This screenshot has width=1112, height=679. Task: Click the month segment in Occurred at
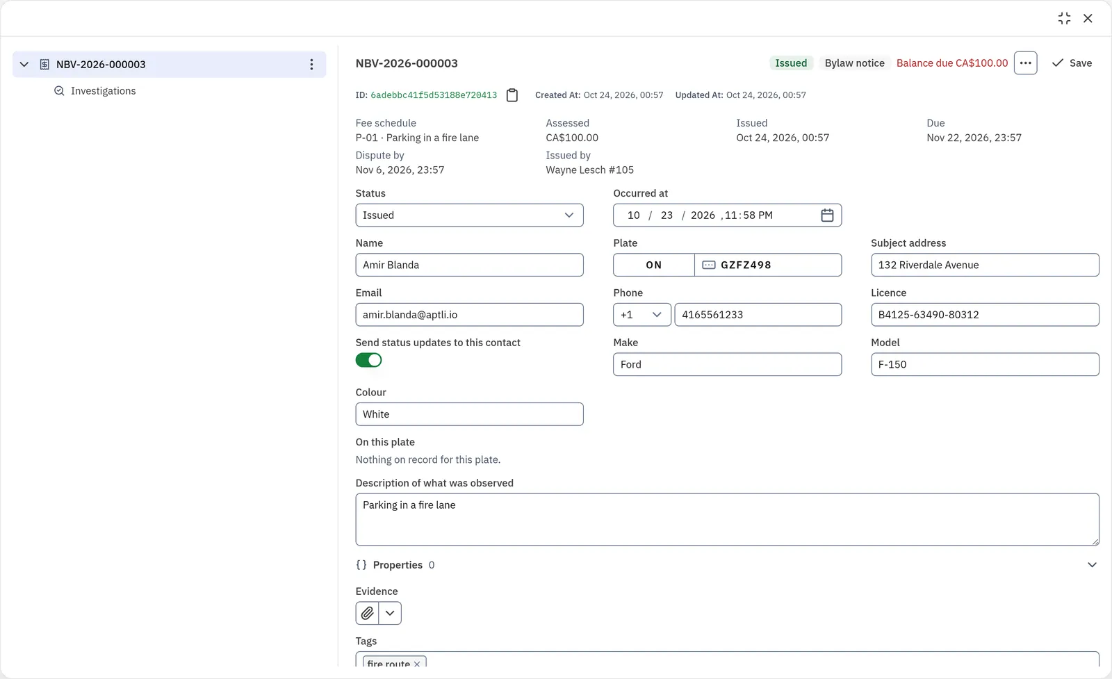point(633,215)
